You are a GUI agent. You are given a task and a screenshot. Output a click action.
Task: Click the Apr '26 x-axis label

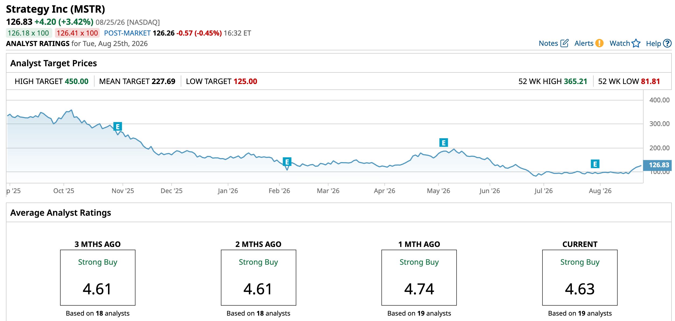384,191
